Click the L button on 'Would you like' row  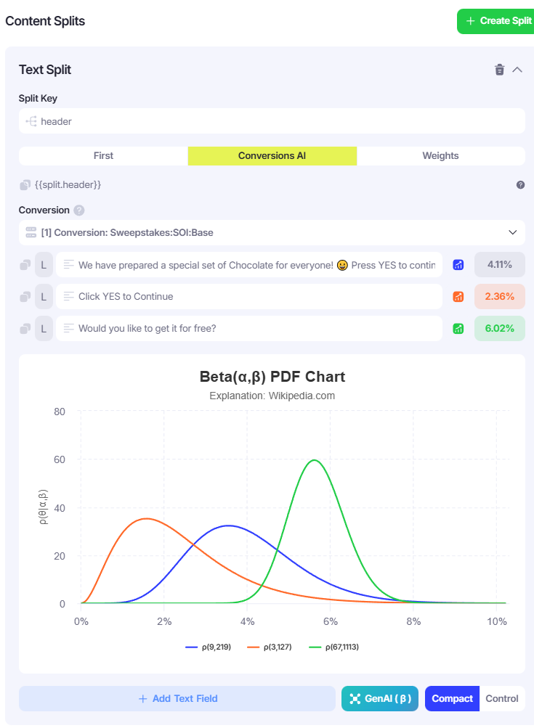[44, 328]
